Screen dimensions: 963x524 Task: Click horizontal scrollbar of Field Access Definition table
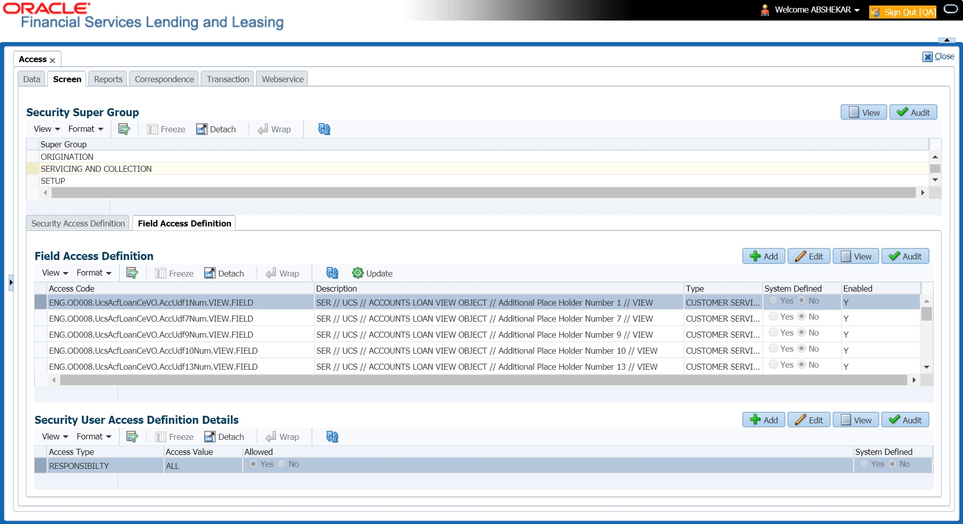pos(484,380)
